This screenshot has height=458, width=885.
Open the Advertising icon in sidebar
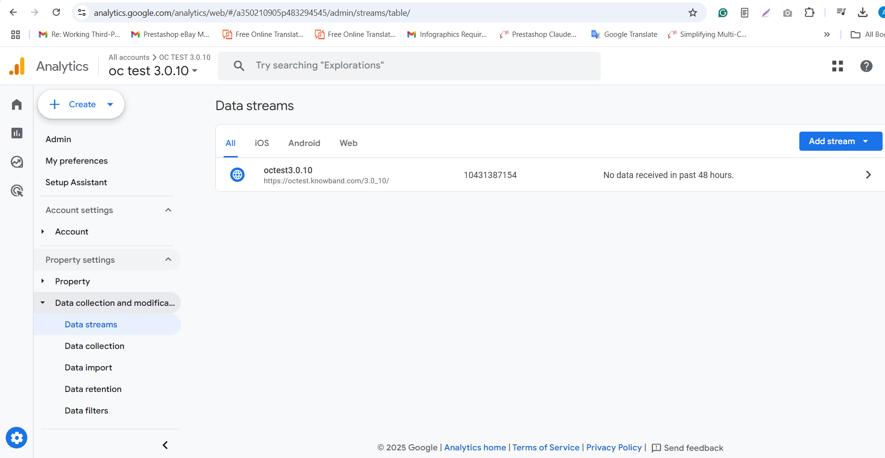[17, 190]
